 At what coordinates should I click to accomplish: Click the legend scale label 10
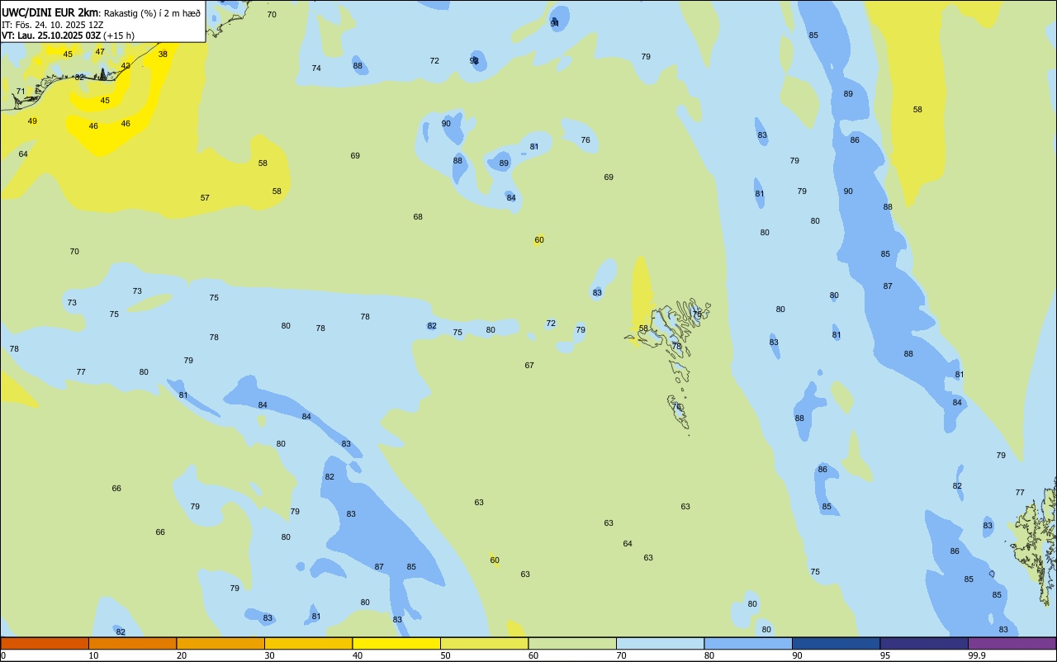[x=93, y=655]
